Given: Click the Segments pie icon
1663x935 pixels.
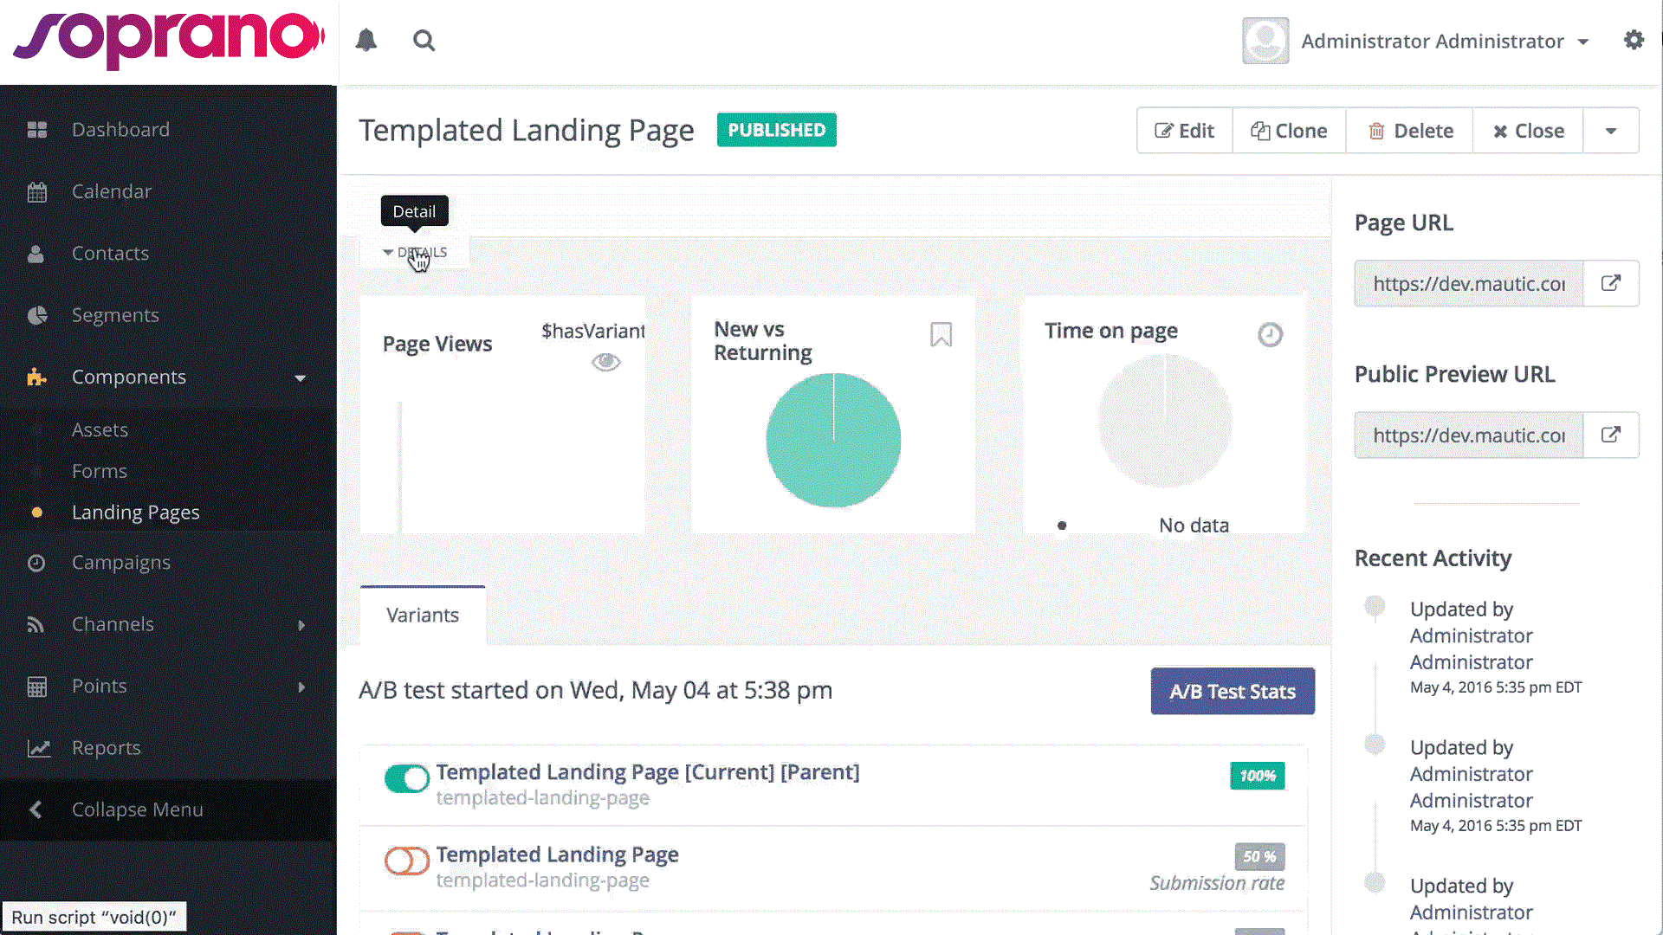Looking at the screenshot, I should [x=37, y=316].
